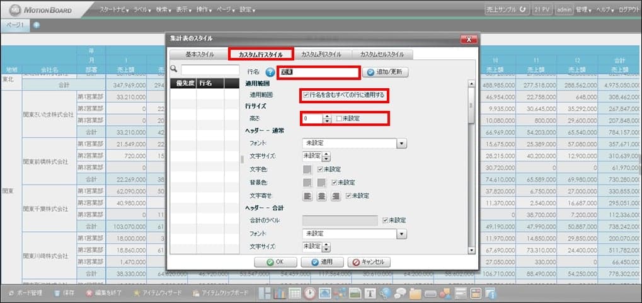Open the 文字色 color swatch
Viewport: 642px width, 303px height.
(x=307, y=169)
